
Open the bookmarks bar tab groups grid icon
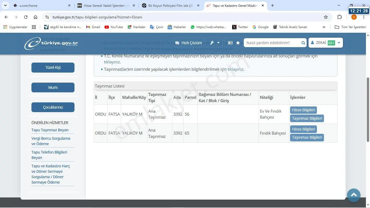pos(34,27)
